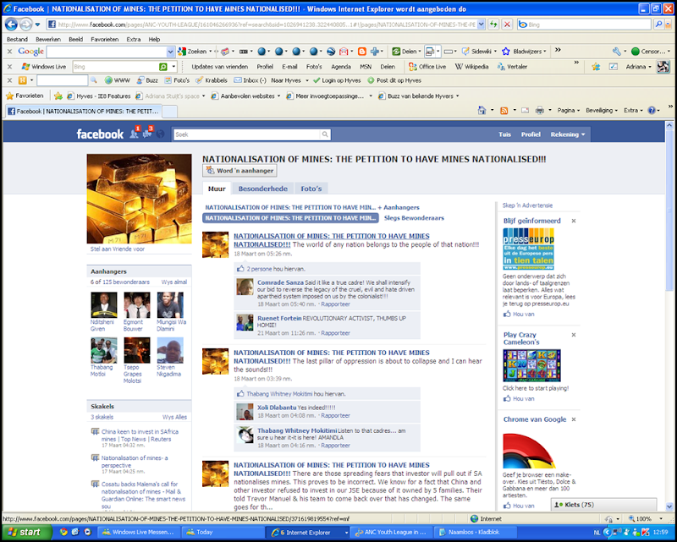This screenshot has height=542, width=677.
Task: Expand the address bar history dropdown
Action: (x=481, y=25)
